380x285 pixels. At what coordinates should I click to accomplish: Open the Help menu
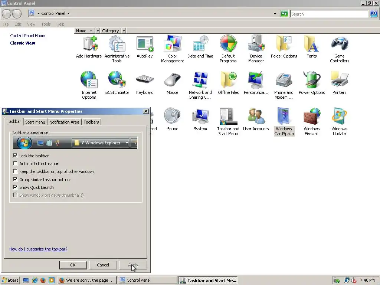pyautogui.click(x=60, y=24)
